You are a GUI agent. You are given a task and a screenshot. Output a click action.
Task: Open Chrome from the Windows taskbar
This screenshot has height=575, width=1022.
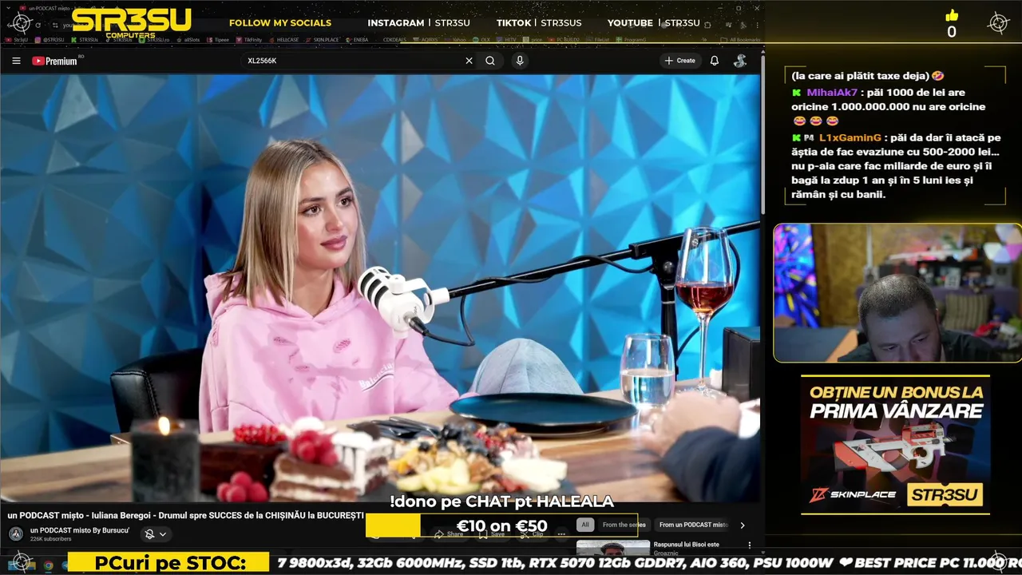(x=48, y=565)
